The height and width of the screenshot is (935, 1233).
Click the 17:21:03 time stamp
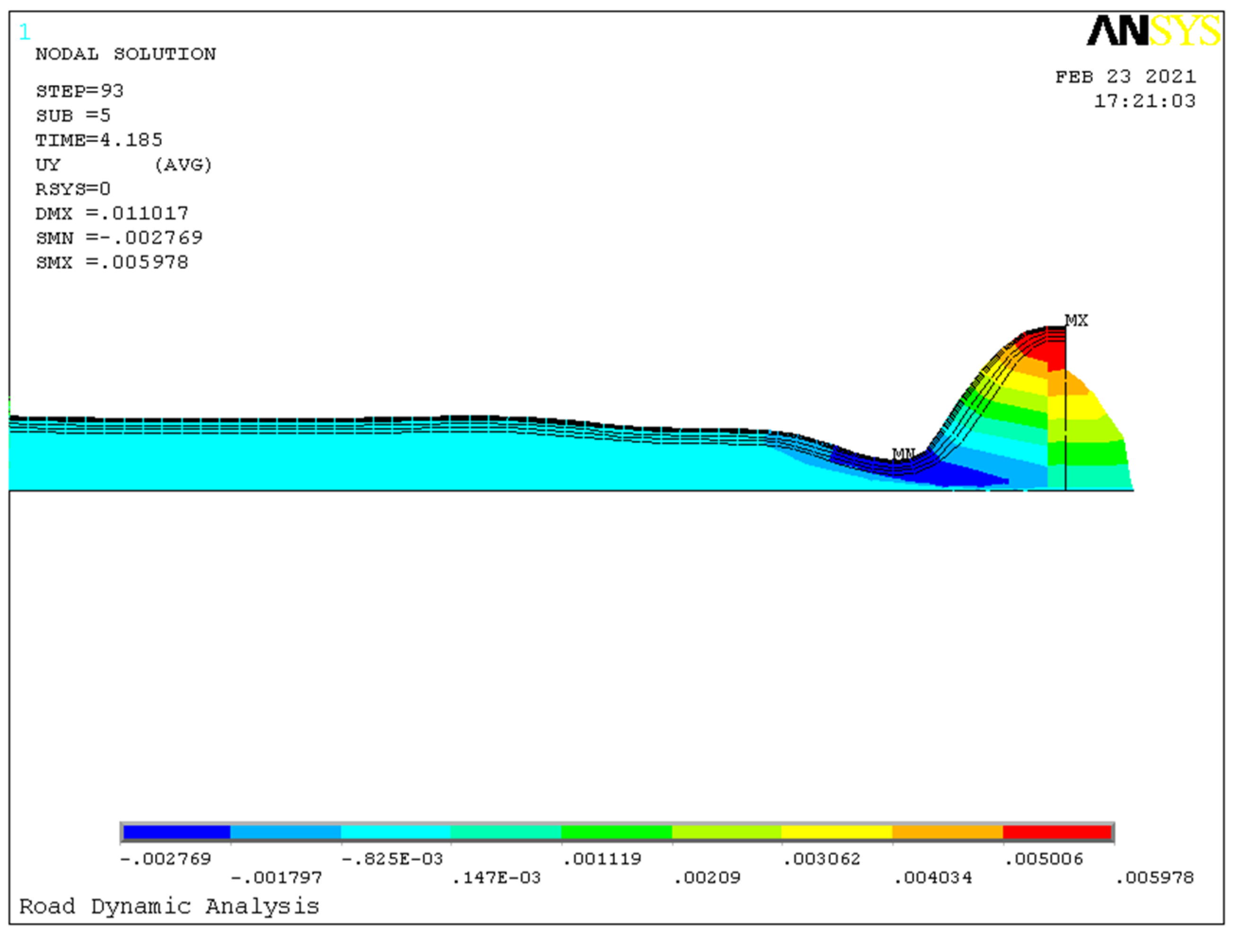(1146, 101)
